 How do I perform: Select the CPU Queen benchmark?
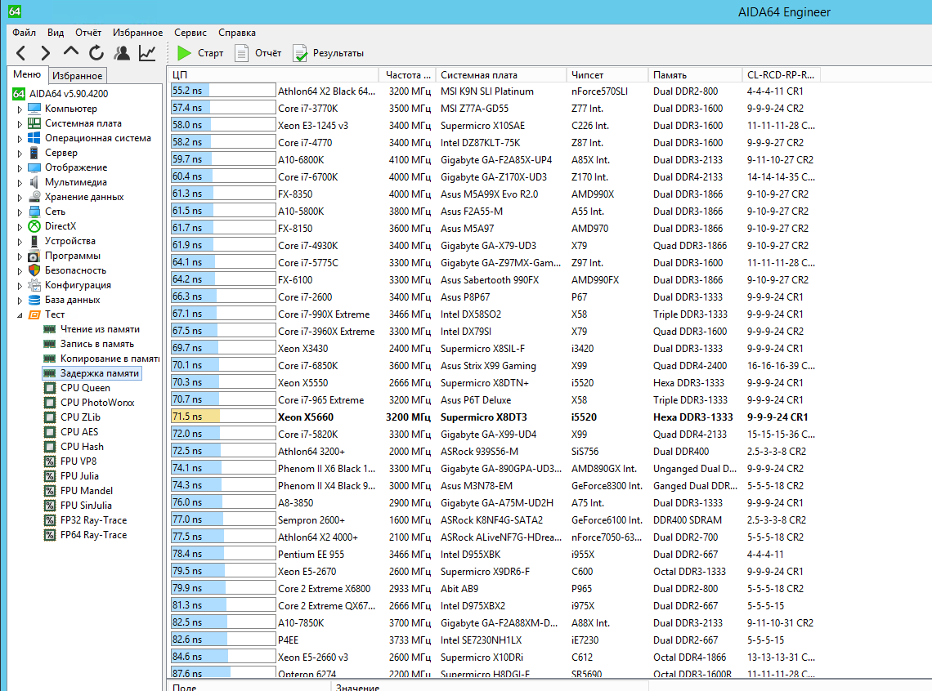point(85,388)
